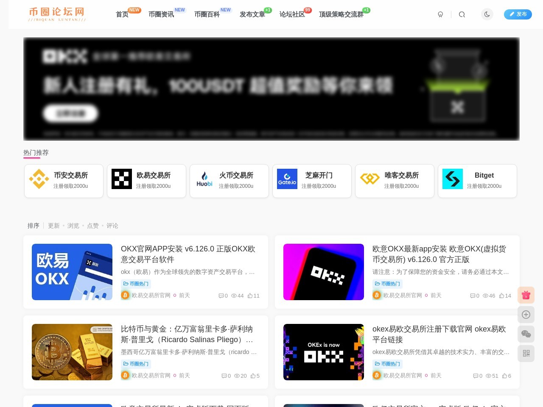Open the 首页 nav item
The image size is (543, 407).
pos(122,14)
